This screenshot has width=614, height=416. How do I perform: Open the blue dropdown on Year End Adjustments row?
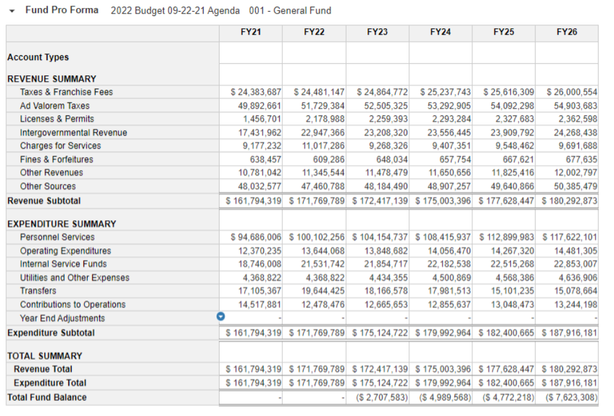tap(221, 317)
